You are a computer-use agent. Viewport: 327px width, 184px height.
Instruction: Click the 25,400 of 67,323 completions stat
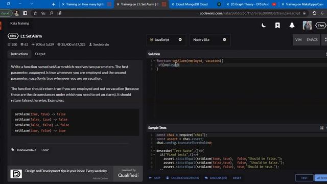[72, 44]
